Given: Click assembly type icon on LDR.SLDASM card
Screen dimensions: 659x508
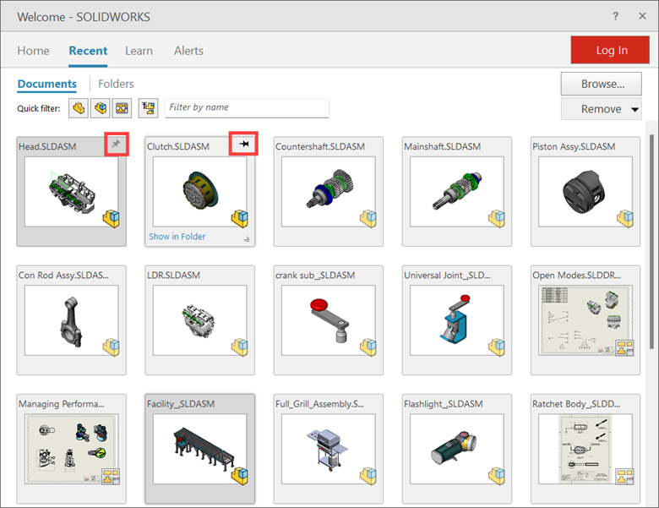Looking at the screenshot, I should 240,347.
